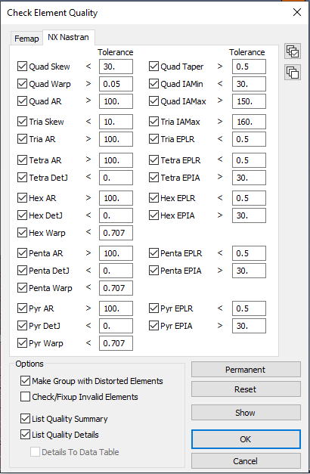Click the Tria EPLR tolerance field
This screenshot has height=474, width=310.
point(249,139)
